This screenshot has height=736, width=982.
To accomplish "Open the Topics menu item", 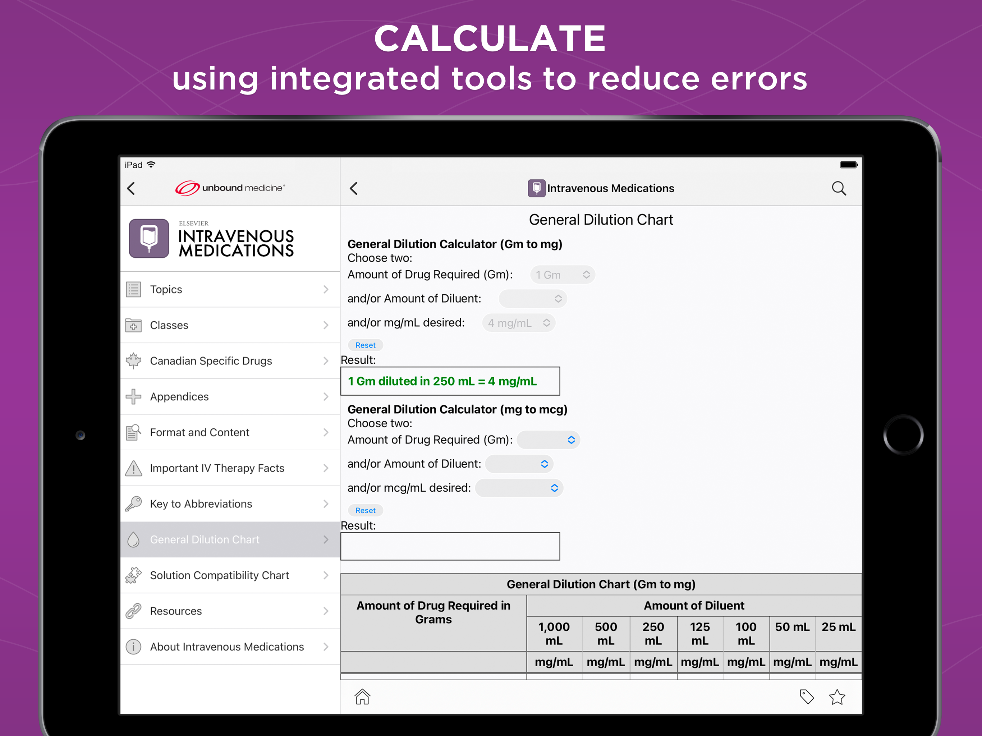I will coord(230,289).
